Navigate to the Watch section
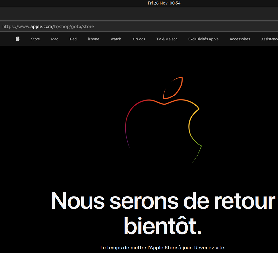The height and width of the screenshot is (253, 278). point(116,39)
